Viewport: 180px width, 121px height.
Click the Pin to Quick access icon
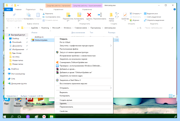(x=14, y=15)
